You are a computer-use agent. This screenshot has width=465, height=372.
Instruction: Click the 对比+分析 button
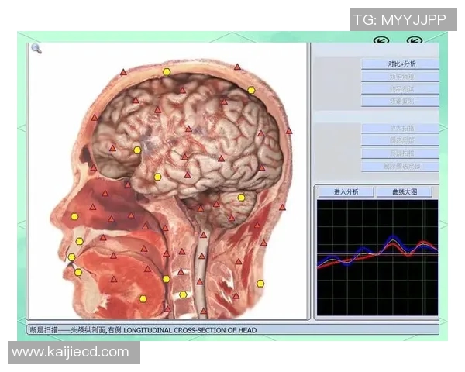point(401,64)
